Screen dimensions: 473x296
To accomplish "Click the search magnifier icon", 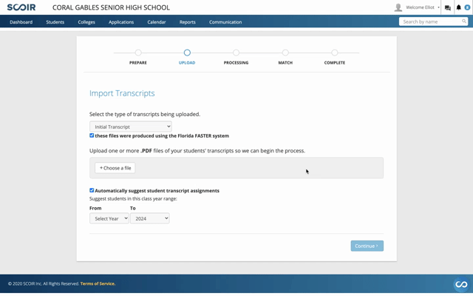I will [x=464, y=21].
